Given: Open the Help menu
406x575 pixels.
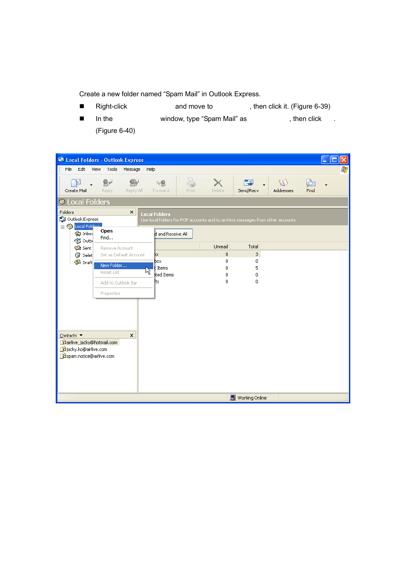Looking at the screenshot, I should click(x=151, y=169).
